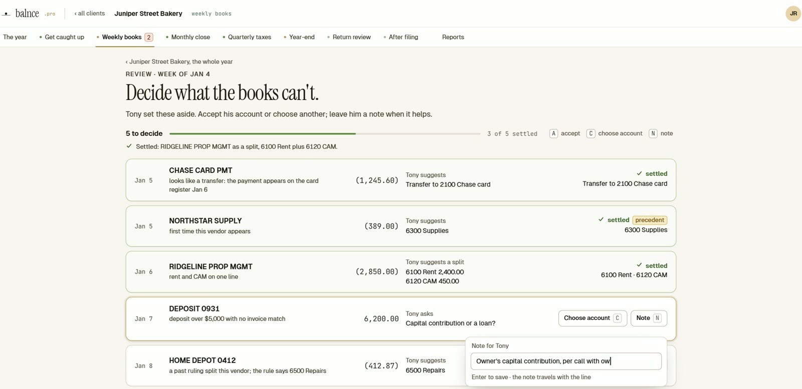Open The year tab
Screen dimensions: 802x389
pyautogui.click(x=15, y=37)
